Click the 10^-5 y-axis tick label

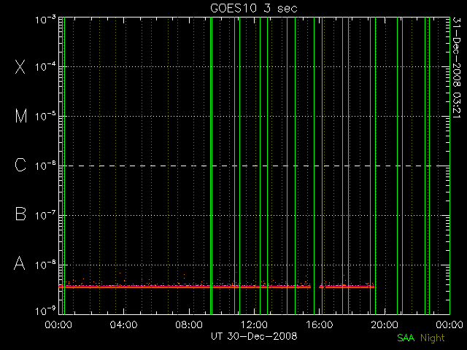[x=45, y=116]
